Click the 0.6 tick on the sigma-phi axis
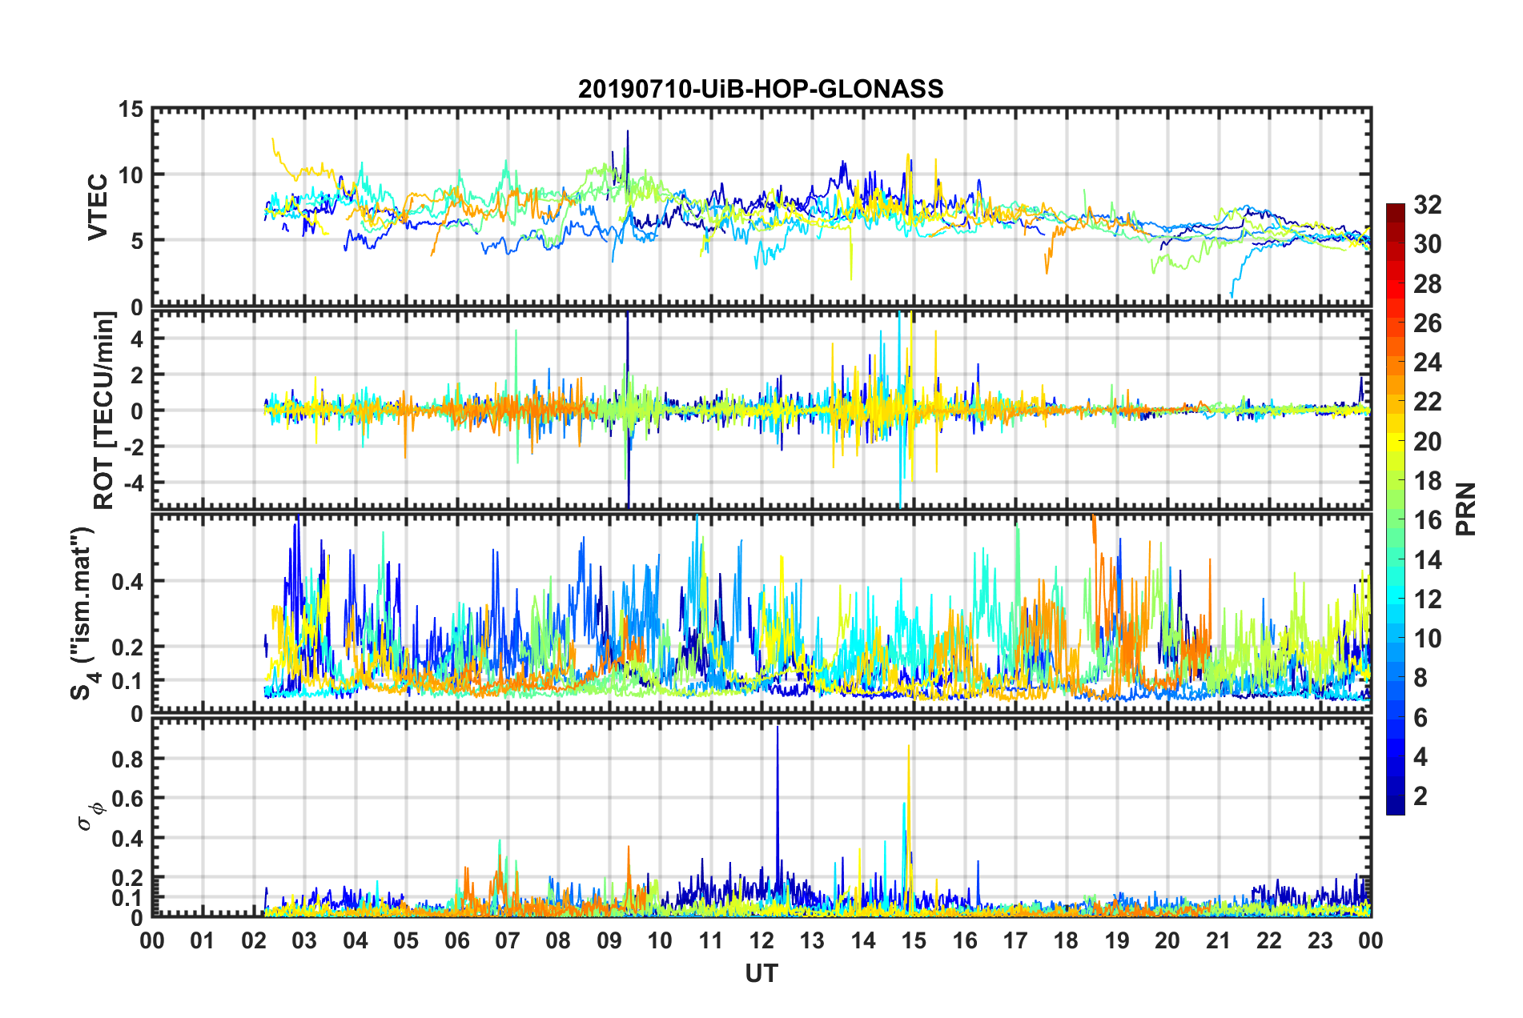This screenshot has height=1018, width=1523. (127, 799)
